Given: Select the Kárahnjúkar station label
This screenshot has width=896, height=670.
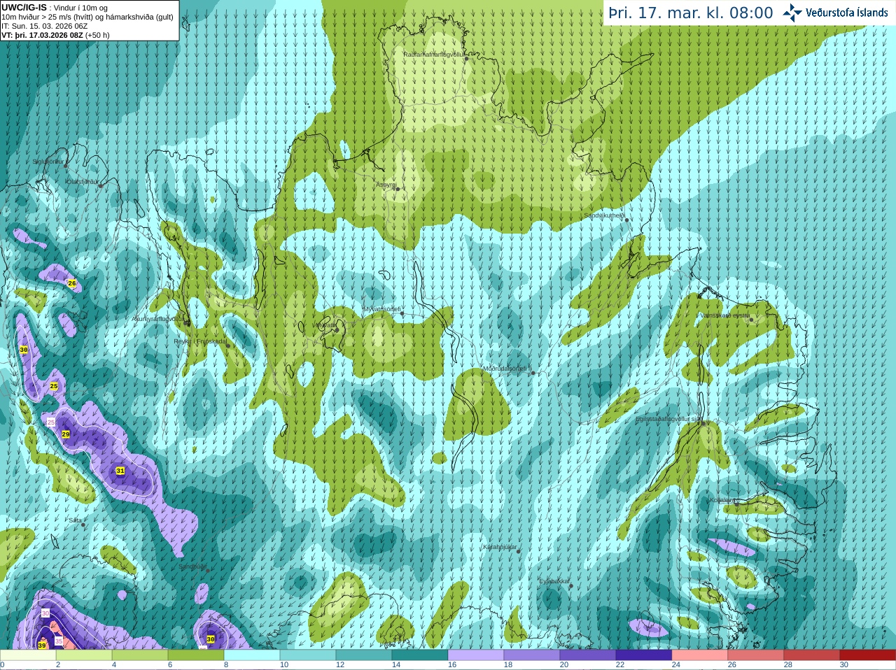Looking at the screenshot, I should 500,547.
